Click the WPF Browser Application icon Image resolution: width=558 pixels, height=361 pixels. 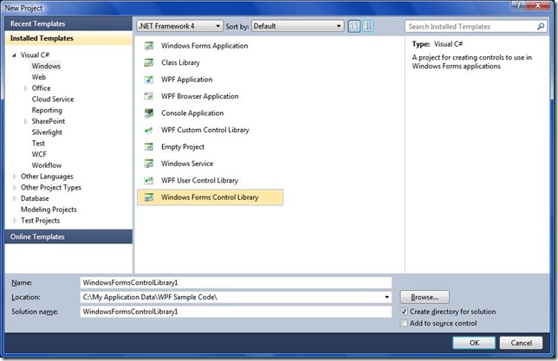click(x=149, y=96)
